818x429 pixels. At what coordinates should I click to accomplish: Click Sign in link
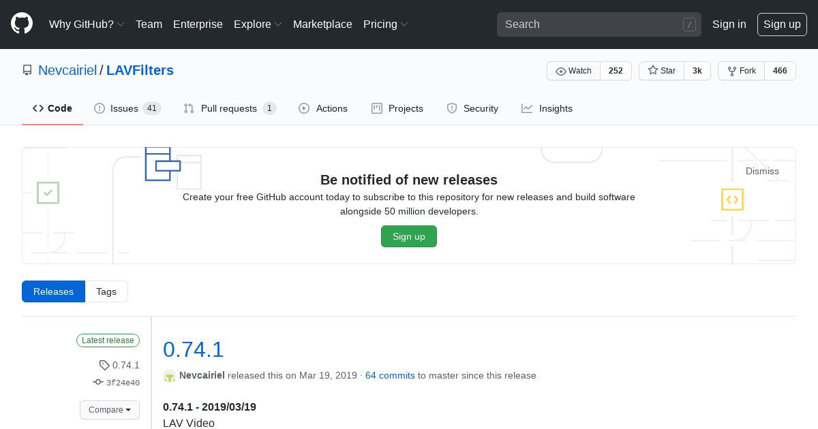tap(729, 24)
